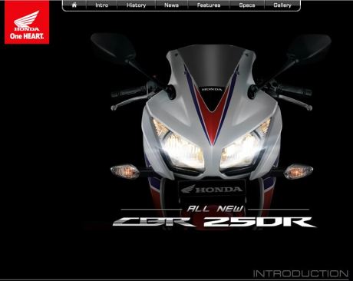
Task: Click the Honda One HEART logo
Action: 27,22
